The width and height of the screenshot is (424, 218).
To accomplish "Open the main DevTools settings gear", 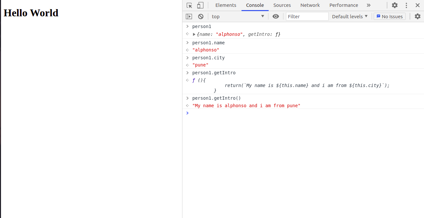I will click(395, 5).
